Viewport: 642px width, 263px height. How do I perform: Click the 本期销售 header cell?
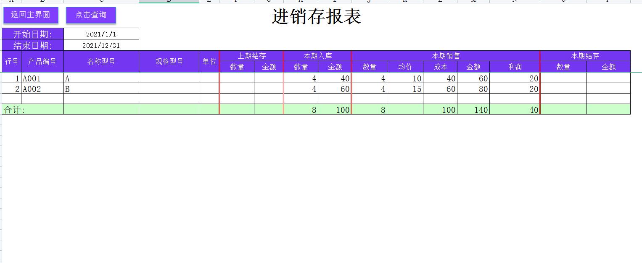[446, 55]
